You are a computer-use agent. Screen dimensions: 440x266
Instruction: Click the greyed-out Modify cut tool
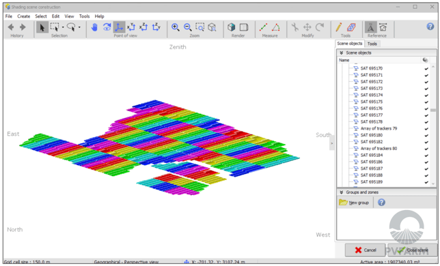pos(295,27)
